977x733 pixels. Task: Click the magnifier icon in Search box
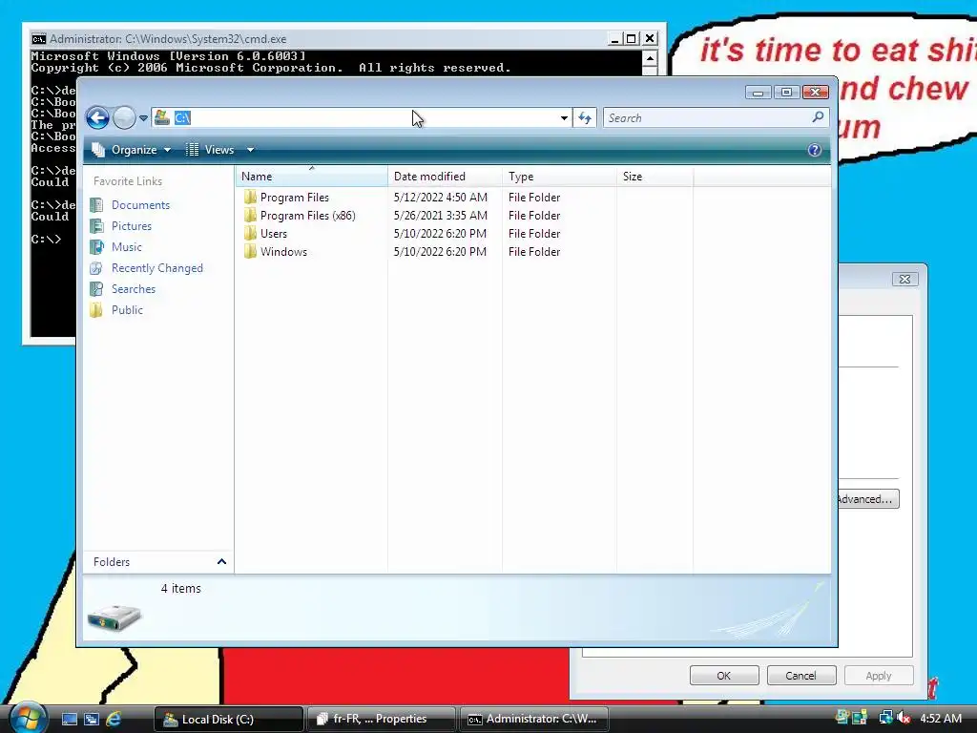(x=818, y=116)
